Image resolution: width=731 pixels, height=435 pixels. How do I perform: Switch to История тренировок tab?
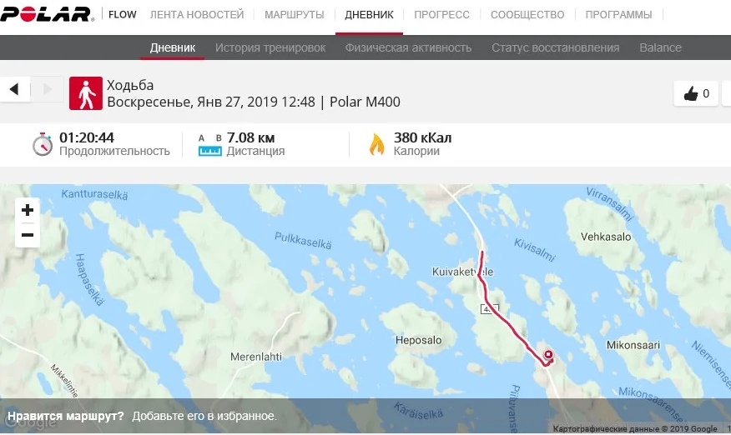pos(270,47)
